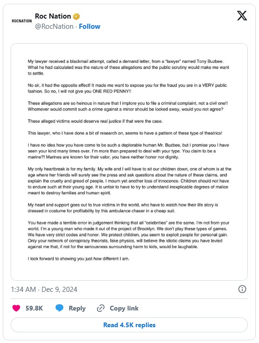This screenshot has height=343, width=259.
Task: Read 4.5K replies
Action: (x=129, y=325)
